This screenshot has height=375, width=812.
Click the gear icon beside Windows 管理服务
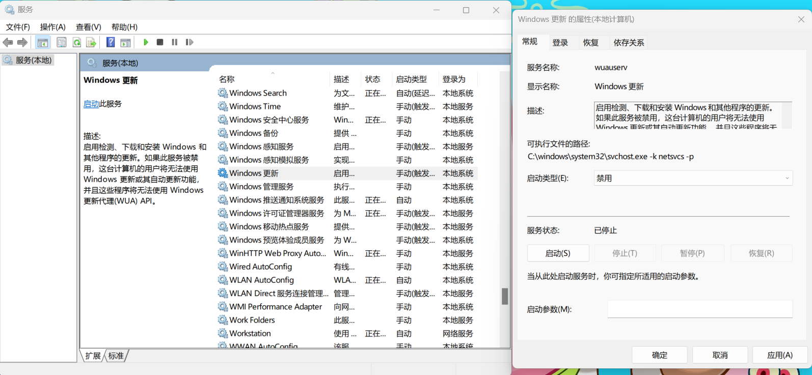223,186
